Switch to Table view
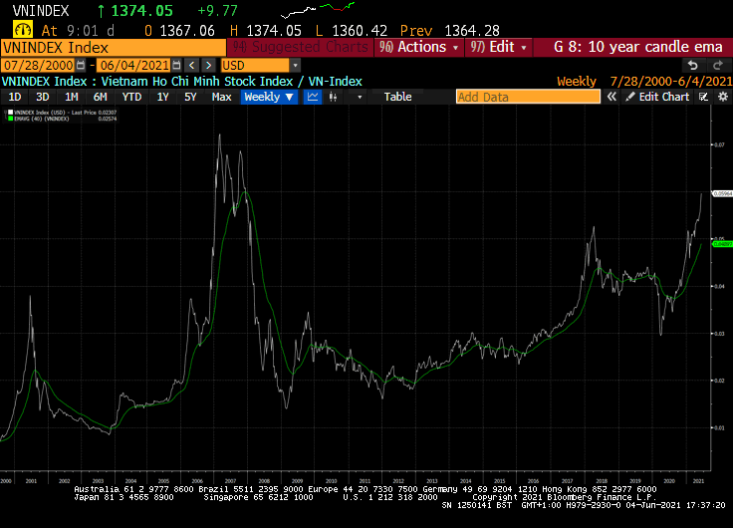The width and height of the screenshot is (733, 528). [x=397, y=97]
